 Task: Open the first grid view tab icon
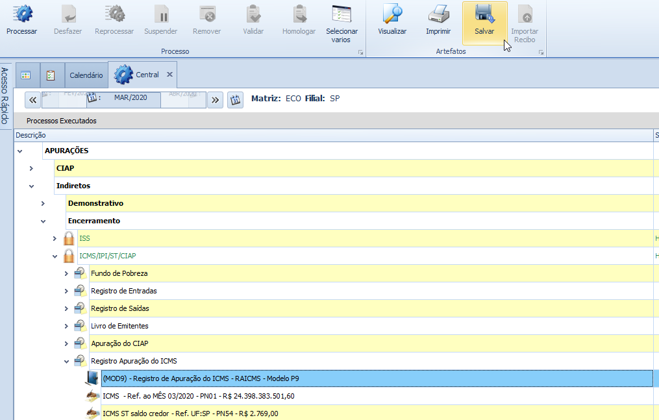[26, 75]
